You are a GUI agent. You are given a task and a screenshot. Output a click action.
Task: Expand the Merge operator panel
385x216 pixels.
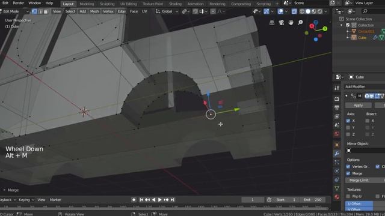4,190
